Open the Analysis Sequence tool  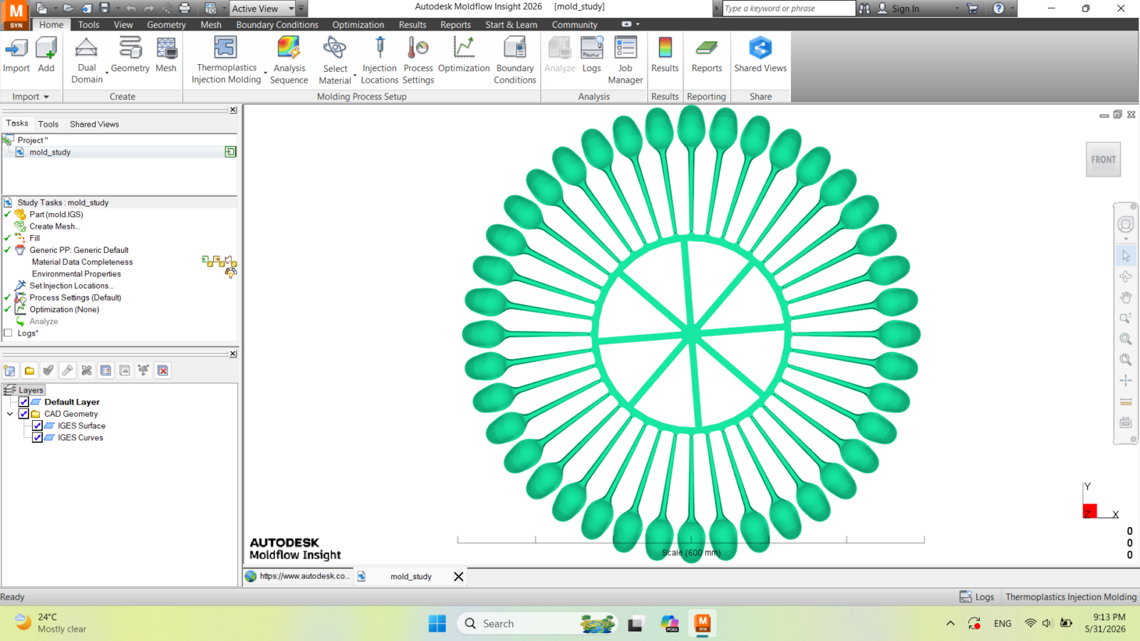coord(289,60)
